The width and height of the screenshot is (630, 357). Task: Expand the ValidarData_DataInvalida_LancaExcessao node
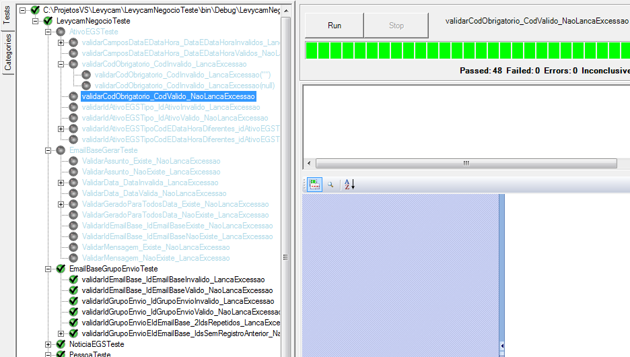tap(61, 183)
